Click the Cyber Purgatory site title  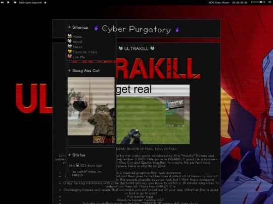136,29
